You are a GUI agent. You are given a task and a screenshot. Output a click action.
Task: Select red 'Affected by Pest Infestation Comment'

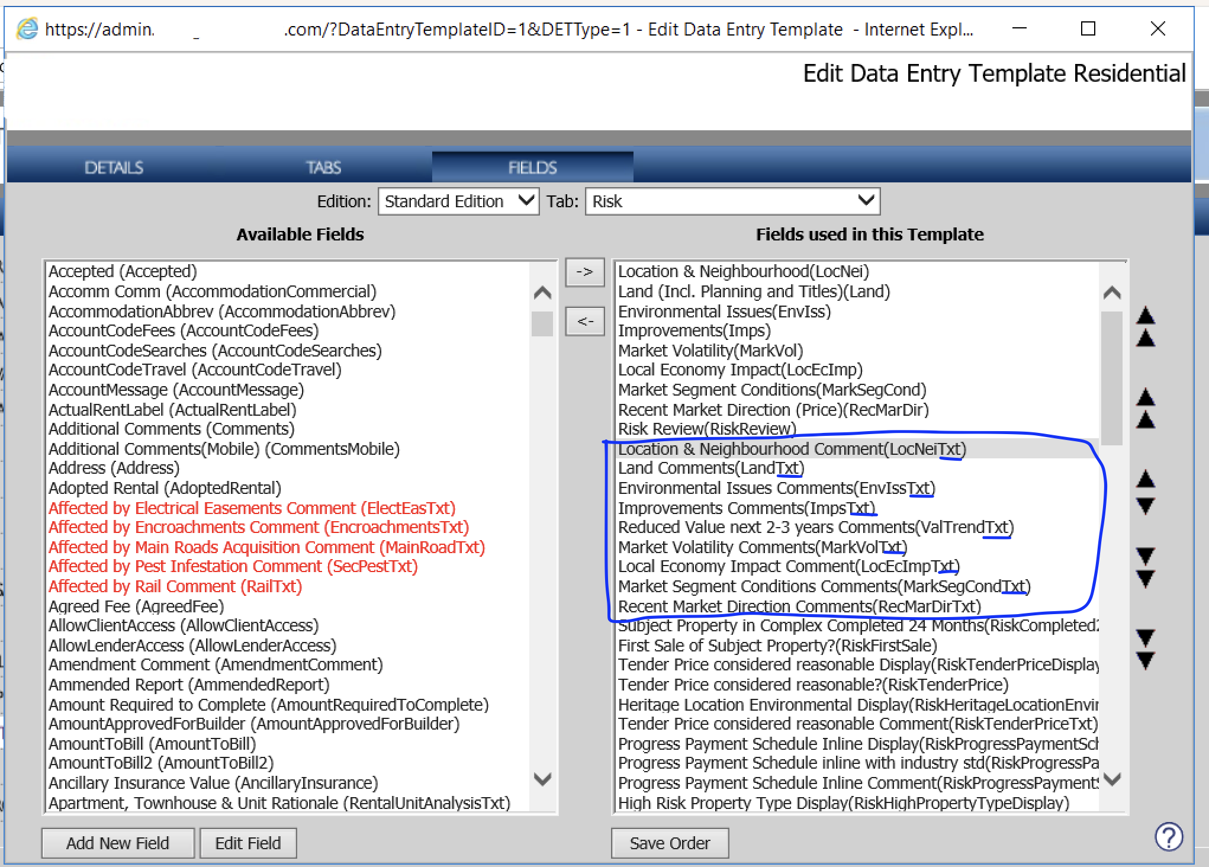tap(233, 566)
